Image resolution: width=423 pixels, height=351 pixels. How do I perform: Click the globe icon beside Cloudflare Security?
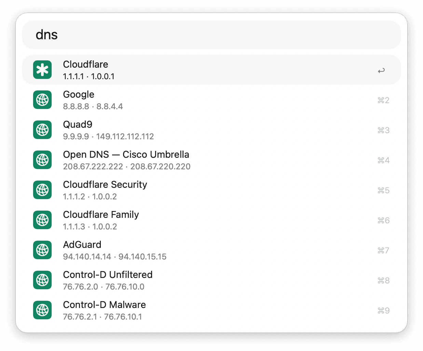[42, 190]
